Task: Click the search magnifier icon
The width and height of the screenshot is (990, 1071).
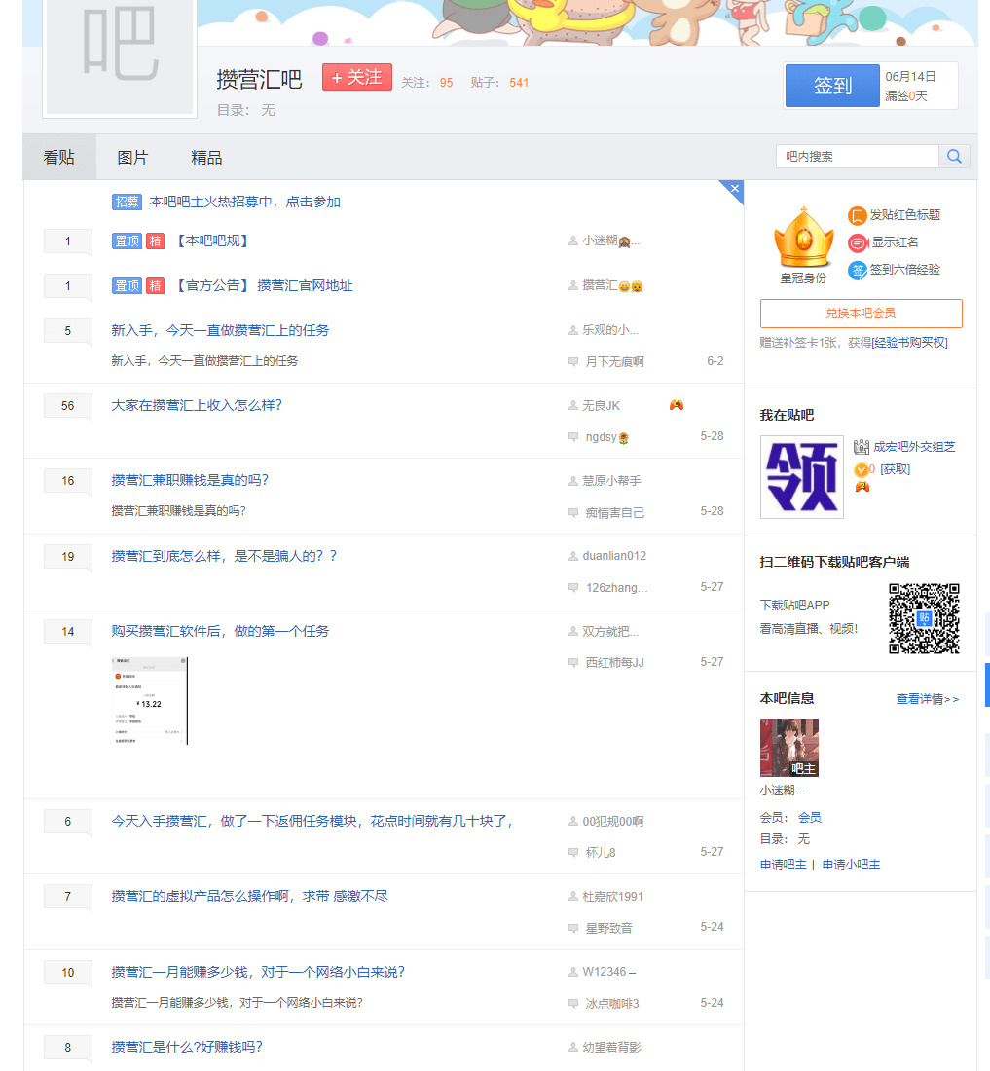Action: pos(954,157)
